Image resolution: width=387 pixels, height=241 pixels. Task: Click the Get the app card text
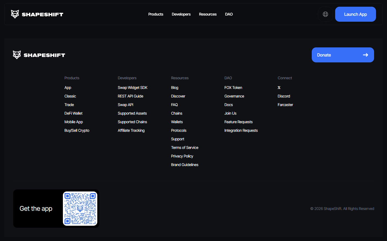(36, 209)
